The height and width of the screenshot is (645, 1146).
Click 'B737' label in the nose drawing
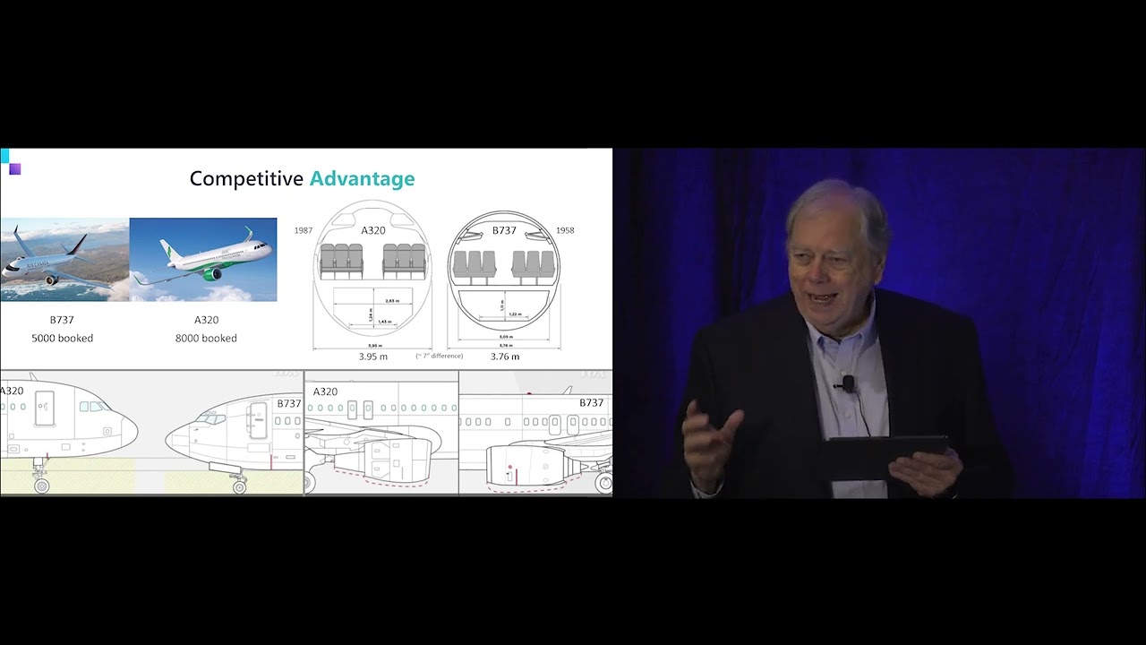click(288, 403)
